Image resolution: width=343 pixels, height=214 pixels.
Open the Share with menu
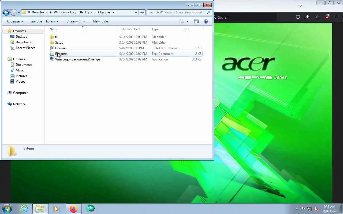76,21
